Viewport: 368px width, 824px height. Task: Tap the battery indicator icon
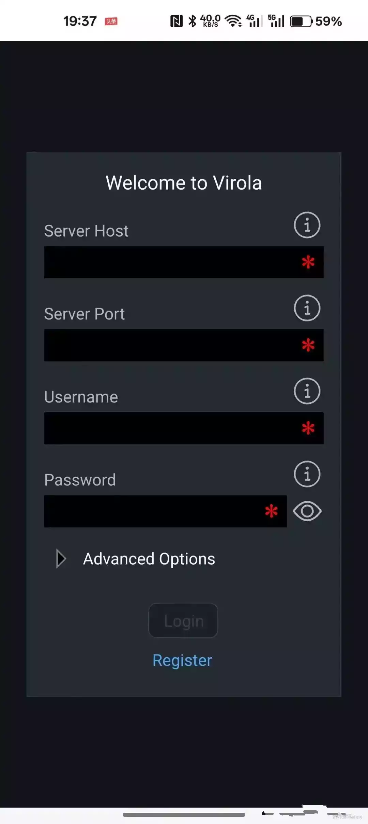(x=301, y=21)
